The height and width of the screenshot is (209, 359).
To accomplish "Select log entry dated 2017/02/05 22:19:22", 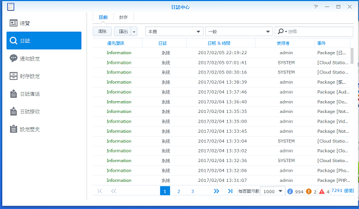I will click(222, 53).
